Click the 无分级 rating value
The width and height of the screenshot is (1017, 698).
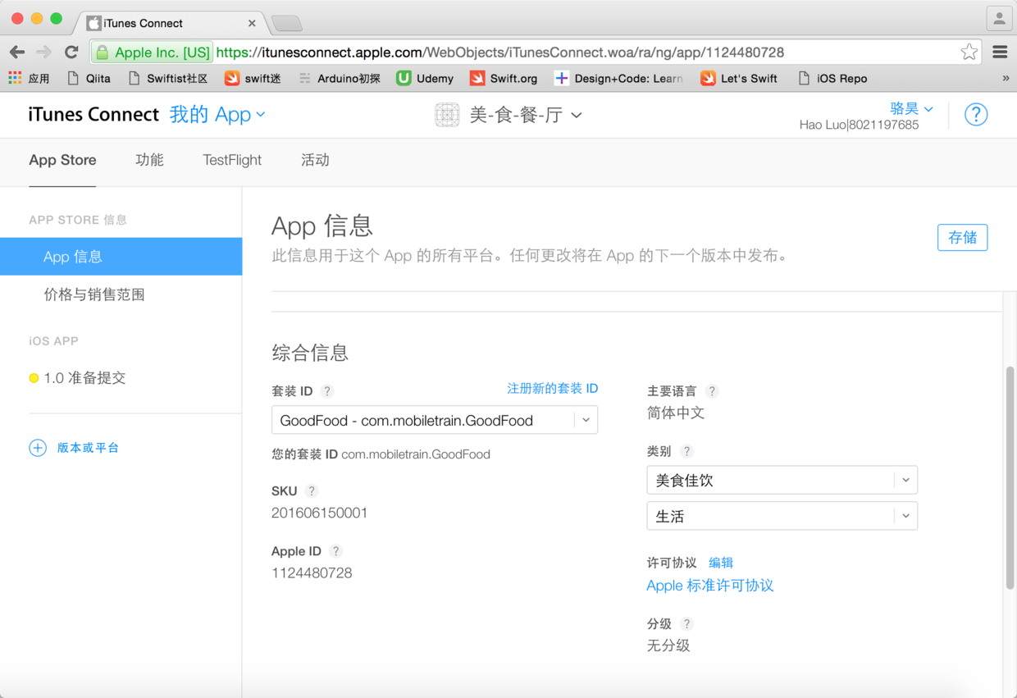coord(668,646)
